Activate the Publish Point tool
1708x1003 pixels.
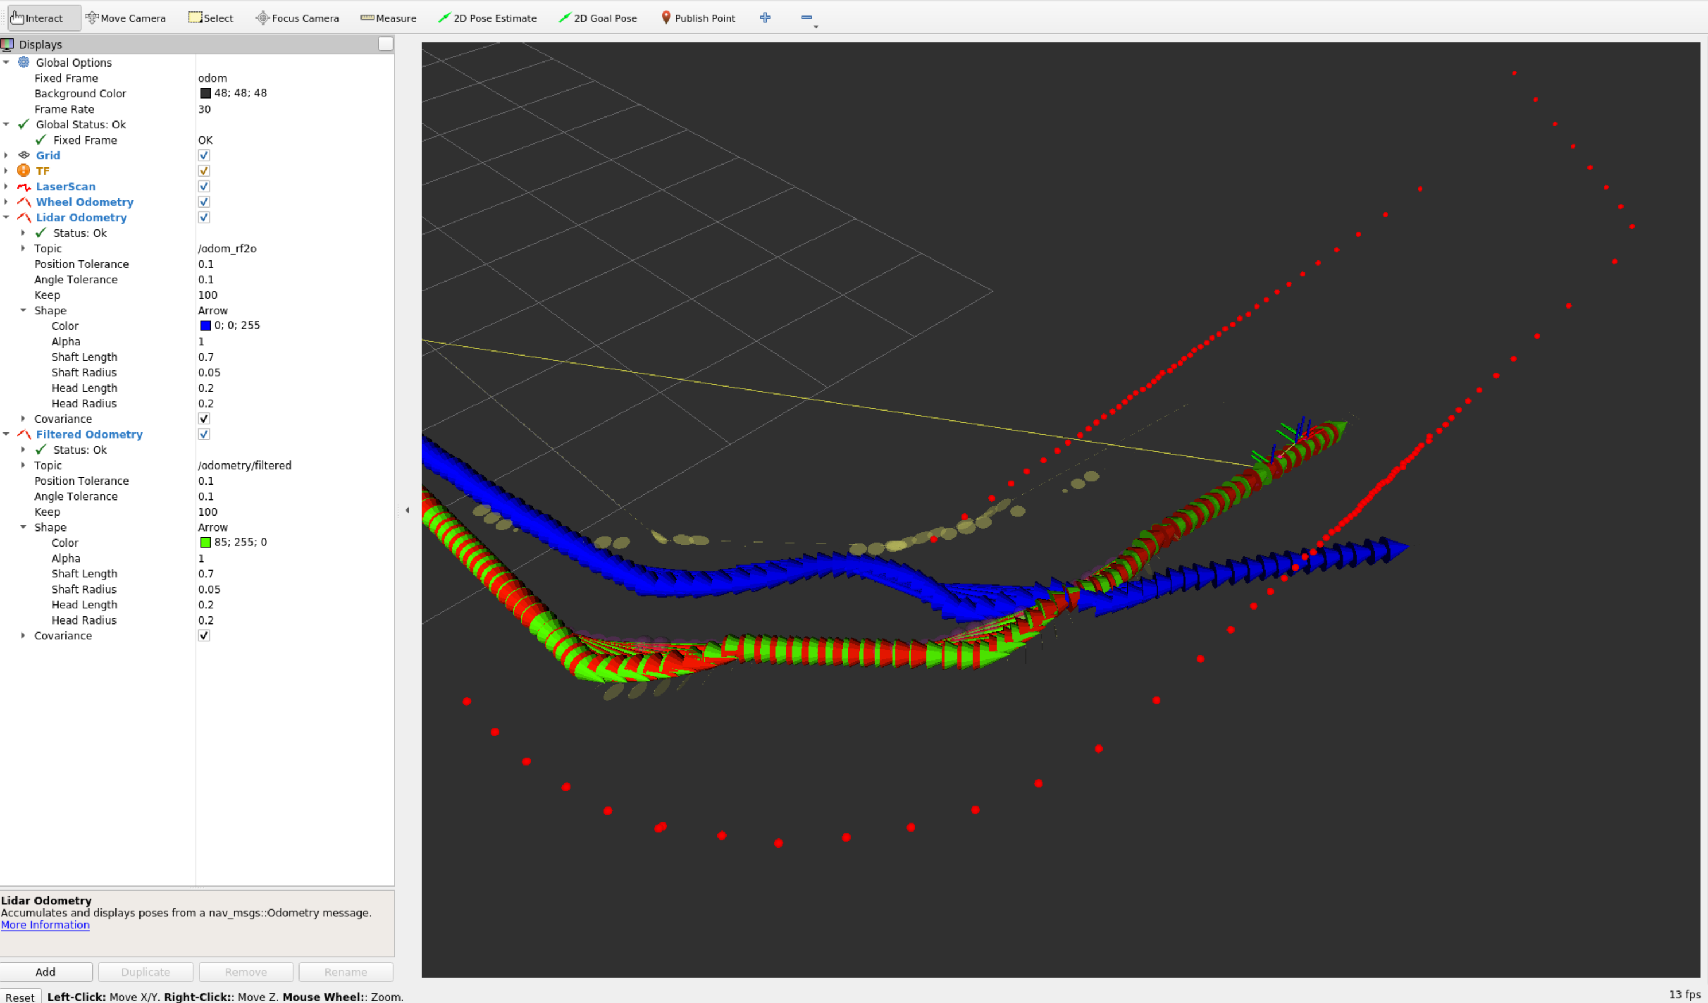[x=697, y=18]
